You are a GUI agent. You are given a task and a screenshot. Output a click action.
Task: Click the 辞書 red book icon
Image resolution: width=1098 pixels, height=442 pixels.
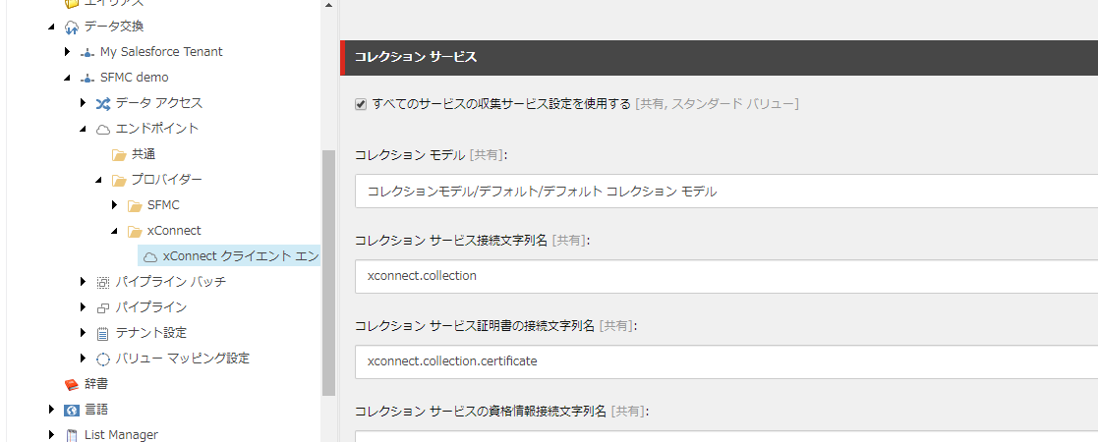pos(71,385)
